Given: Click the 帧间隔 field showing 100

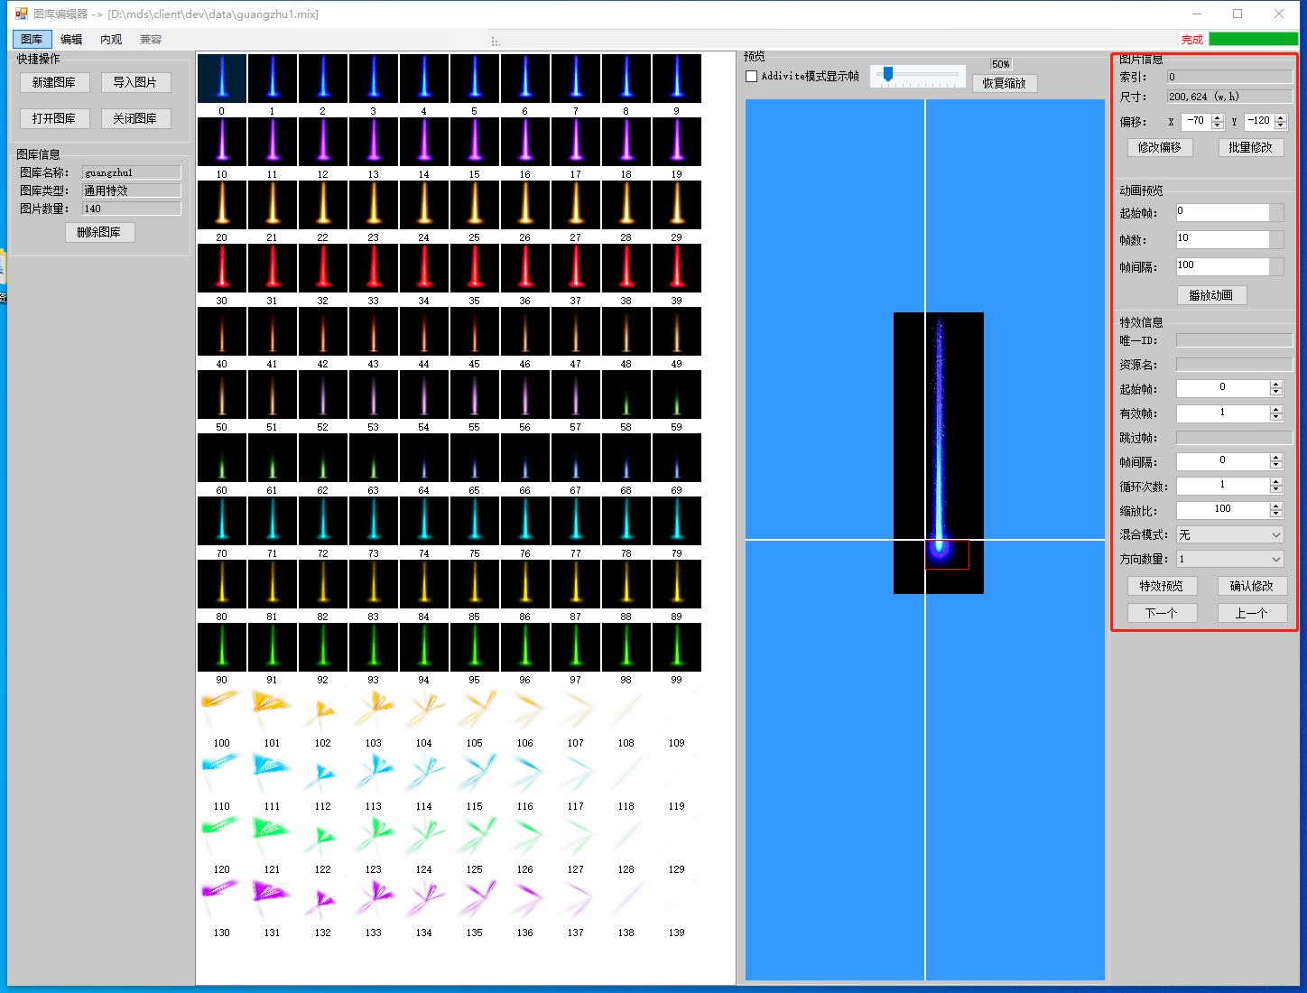Looking at the screenshot, I should click(1222, 266).
